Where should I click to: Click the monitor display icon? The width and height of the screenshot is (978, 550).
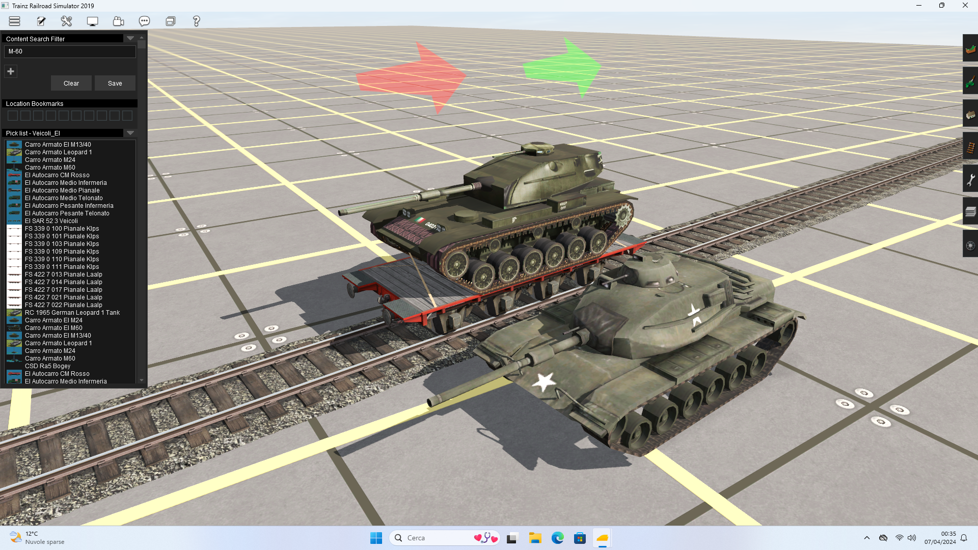[x=92, y=21]
